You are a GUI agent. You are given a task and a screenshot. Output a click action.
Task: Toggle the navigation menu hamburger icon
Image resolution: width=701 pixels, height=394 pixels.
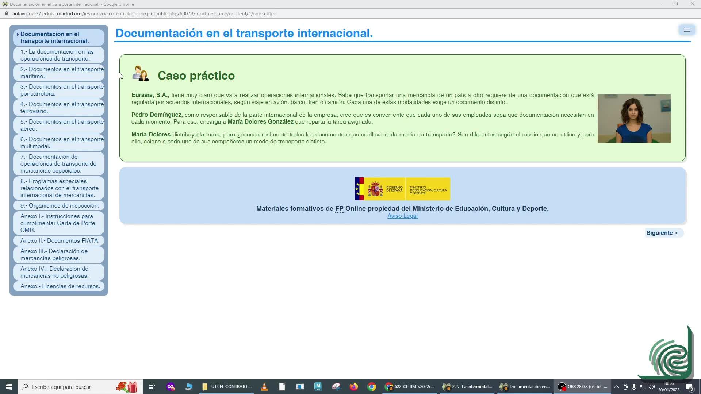(687, 30)
